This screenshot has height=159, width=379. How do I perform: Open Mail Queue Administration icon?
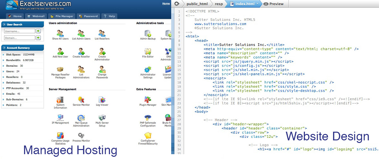click(81, 118)
